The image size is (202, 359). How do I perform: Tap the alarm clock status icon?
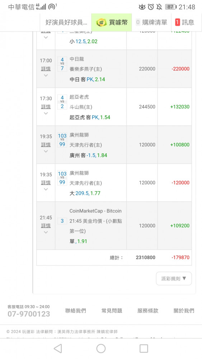[x=151, y=7]
